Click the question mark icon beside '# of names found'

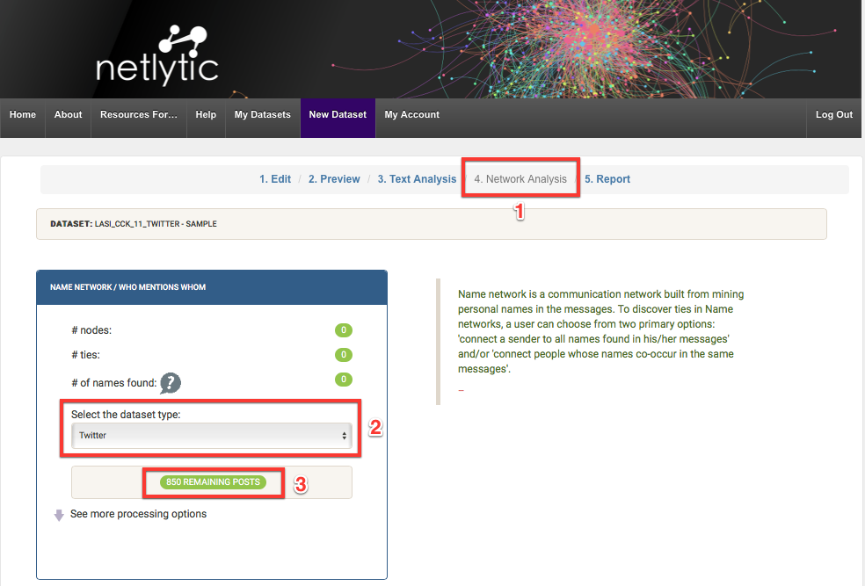point(170,383)
